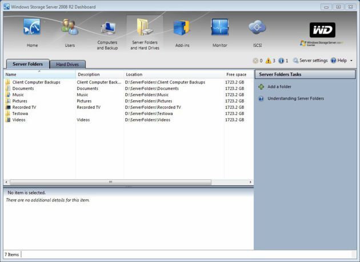Viewport: 360px width, 262px height.
Task: Click location D:\ServerFolders\Music
Action: click(147, 95)
